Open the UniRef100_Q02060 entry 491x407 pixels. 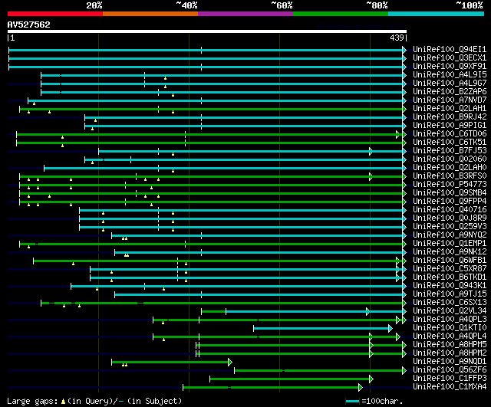[450, 159]
